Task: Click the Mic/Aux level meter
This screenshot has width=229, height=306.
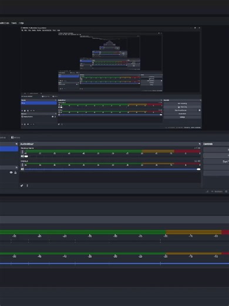Action: pos(113,164)
